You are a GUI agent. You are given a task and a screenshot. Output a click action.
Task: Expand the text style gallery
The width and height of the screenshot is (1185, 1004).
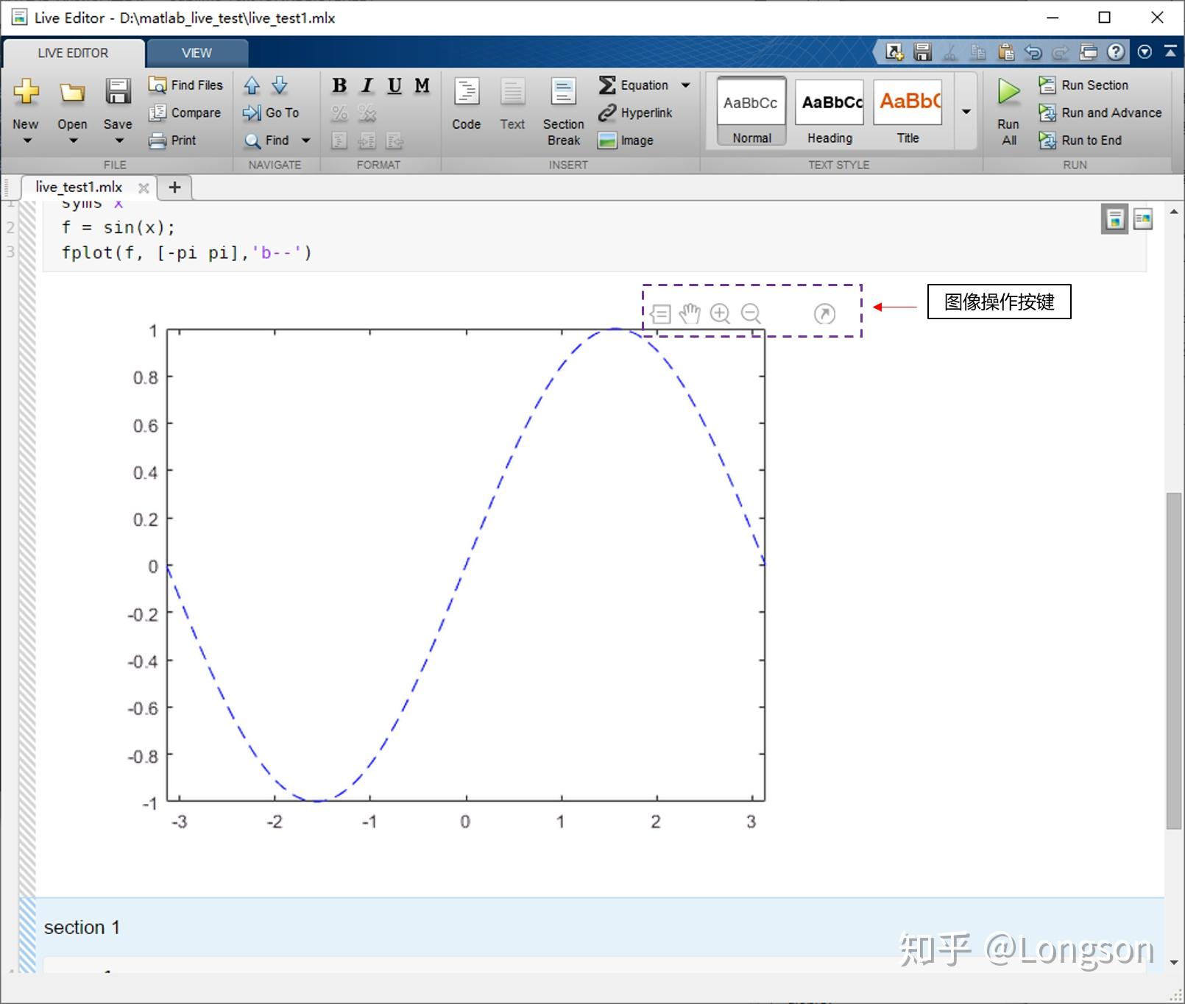[966, 110]
